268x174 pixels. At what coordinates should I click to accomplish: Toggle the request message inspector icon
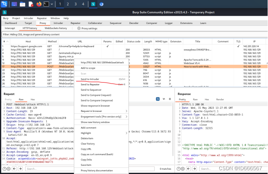click(x=158, y=99)
